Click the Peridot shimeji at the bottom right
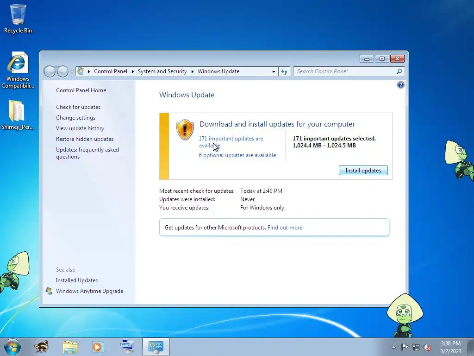The width and height of the screenshot is (474, 356). (405, 315)
